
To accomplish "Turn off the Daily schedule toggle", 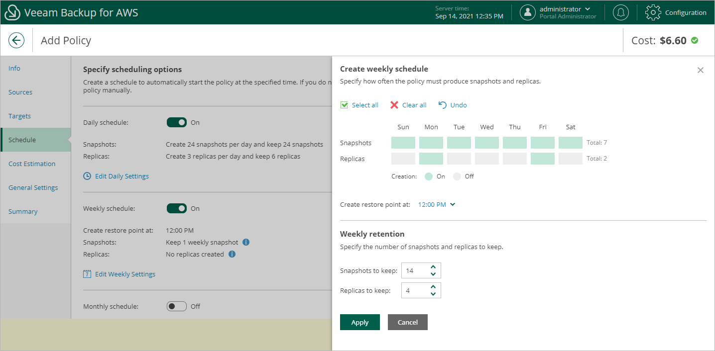I will point(176,122).
